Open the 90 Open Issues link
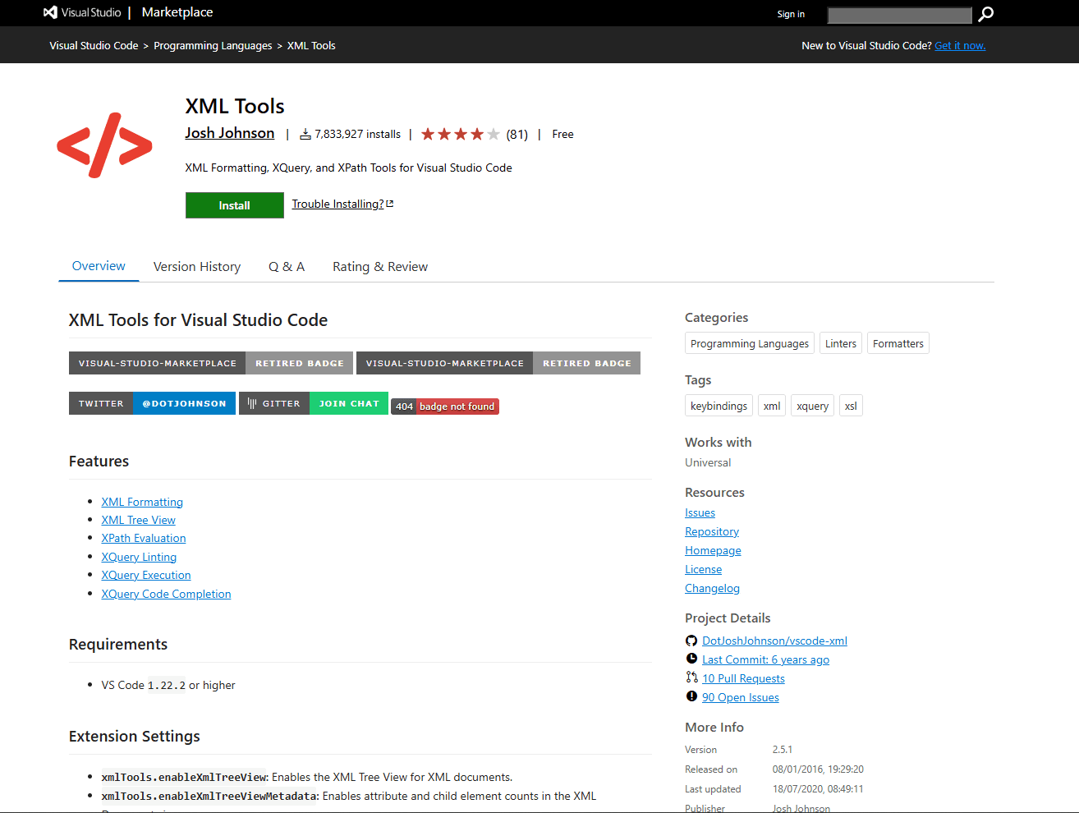1079x813 pixels. coord(741,697)
